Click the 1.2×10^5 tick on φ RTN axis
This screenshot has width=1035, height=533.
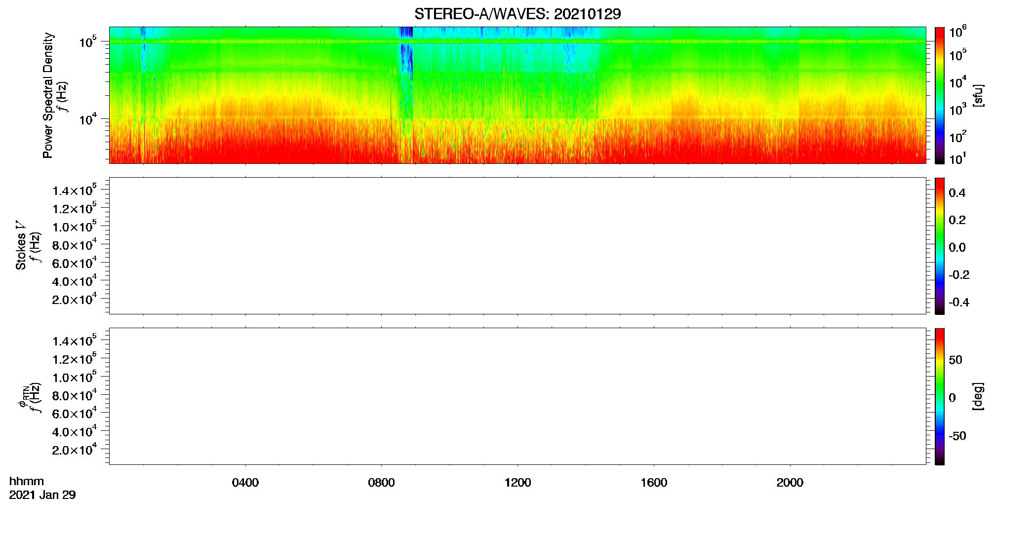point(75,359)
